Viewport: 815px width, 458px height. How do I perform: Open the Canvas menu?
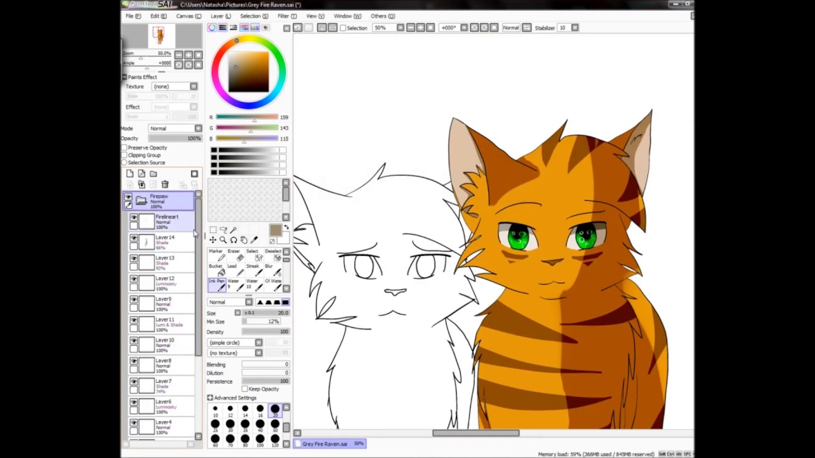188,16
